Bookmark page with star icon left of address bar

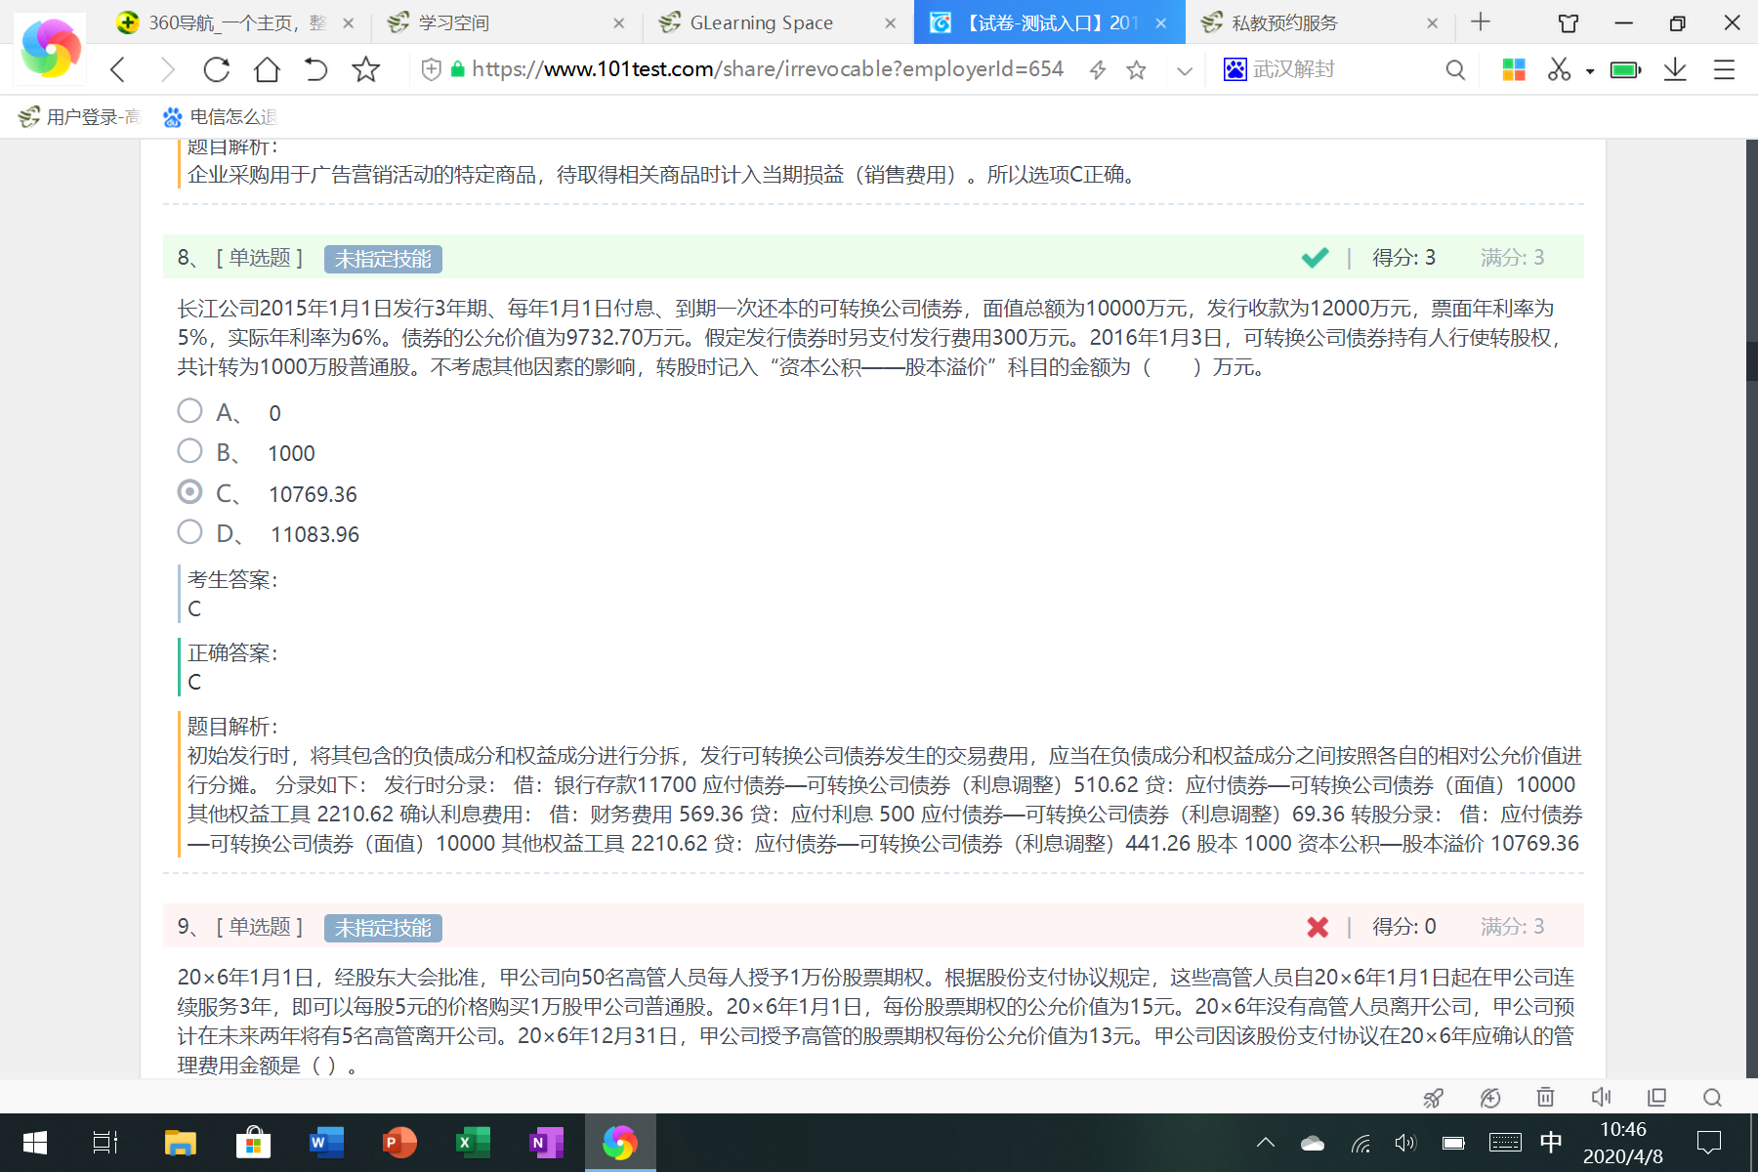click(365, 69)
